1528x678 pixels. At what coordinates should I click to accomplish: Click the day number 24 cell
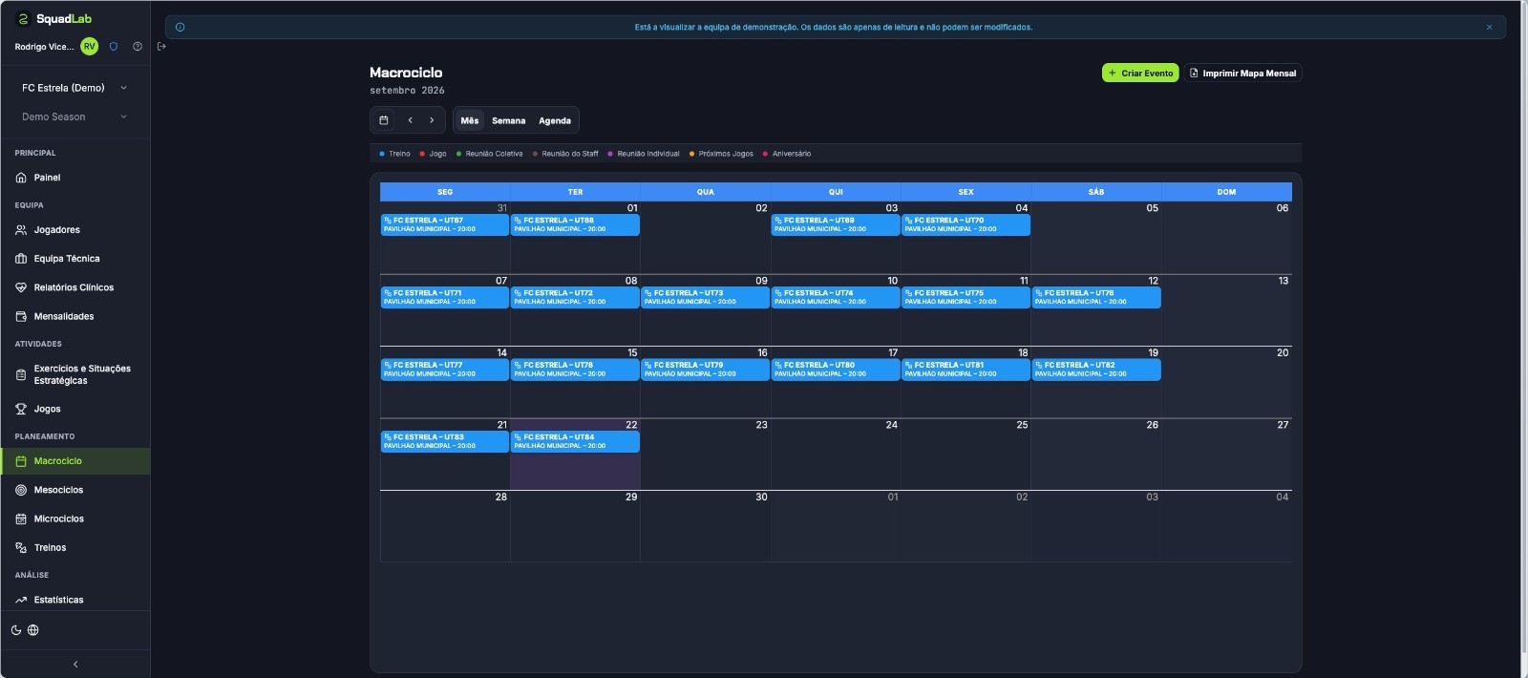coord(836,454)
